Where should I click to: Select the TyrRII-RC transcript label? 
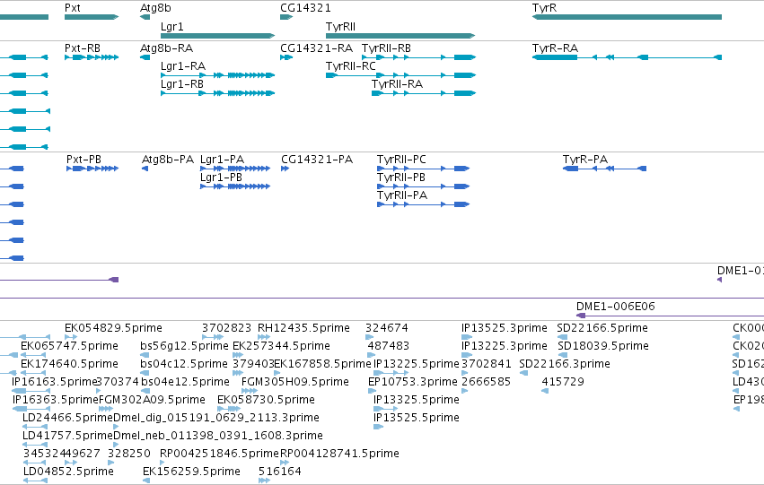tap(351, 65)
